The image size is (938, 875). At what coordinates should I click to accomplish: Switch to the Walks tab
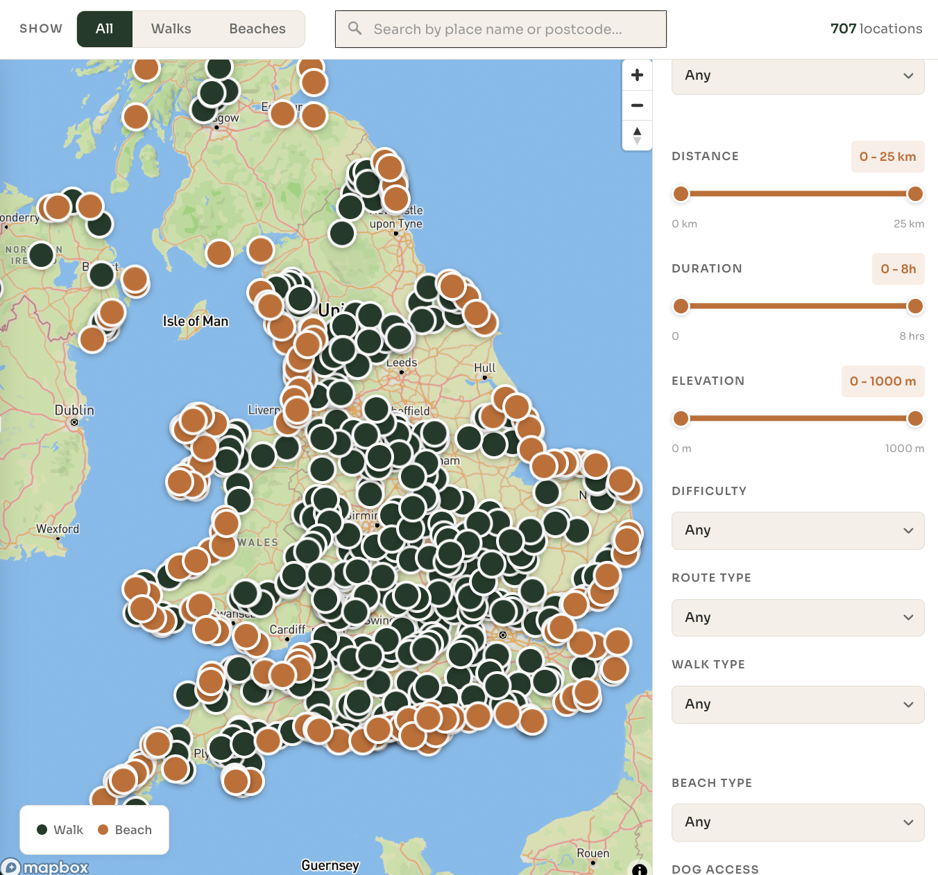point(171,28)
